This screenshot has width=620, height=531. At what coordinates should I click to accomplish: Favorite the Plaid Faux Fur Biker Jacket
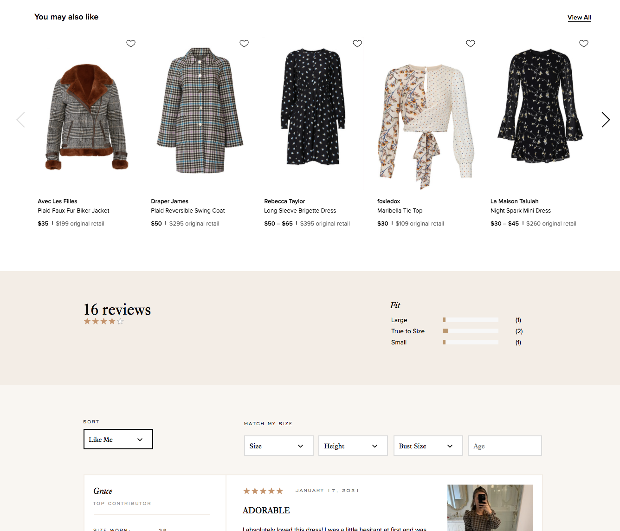pyautogui.click(x=131, y=44)
